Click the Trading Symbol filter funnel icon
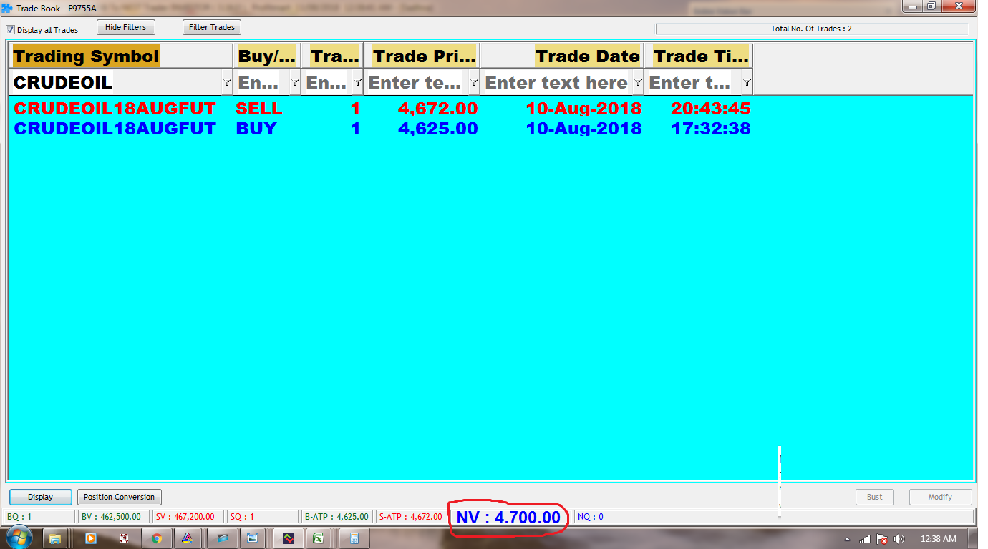This screenshot has width=988, height=549. 227,83
